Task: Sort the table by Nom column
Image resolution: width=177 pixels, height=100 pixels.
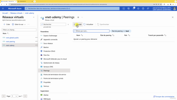Action: click(80, 35)
